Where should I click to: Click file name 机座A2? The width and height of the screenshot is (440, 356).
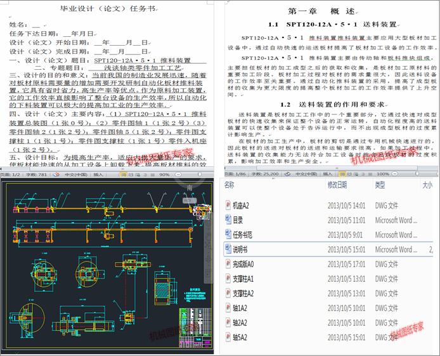pos(241,206)
